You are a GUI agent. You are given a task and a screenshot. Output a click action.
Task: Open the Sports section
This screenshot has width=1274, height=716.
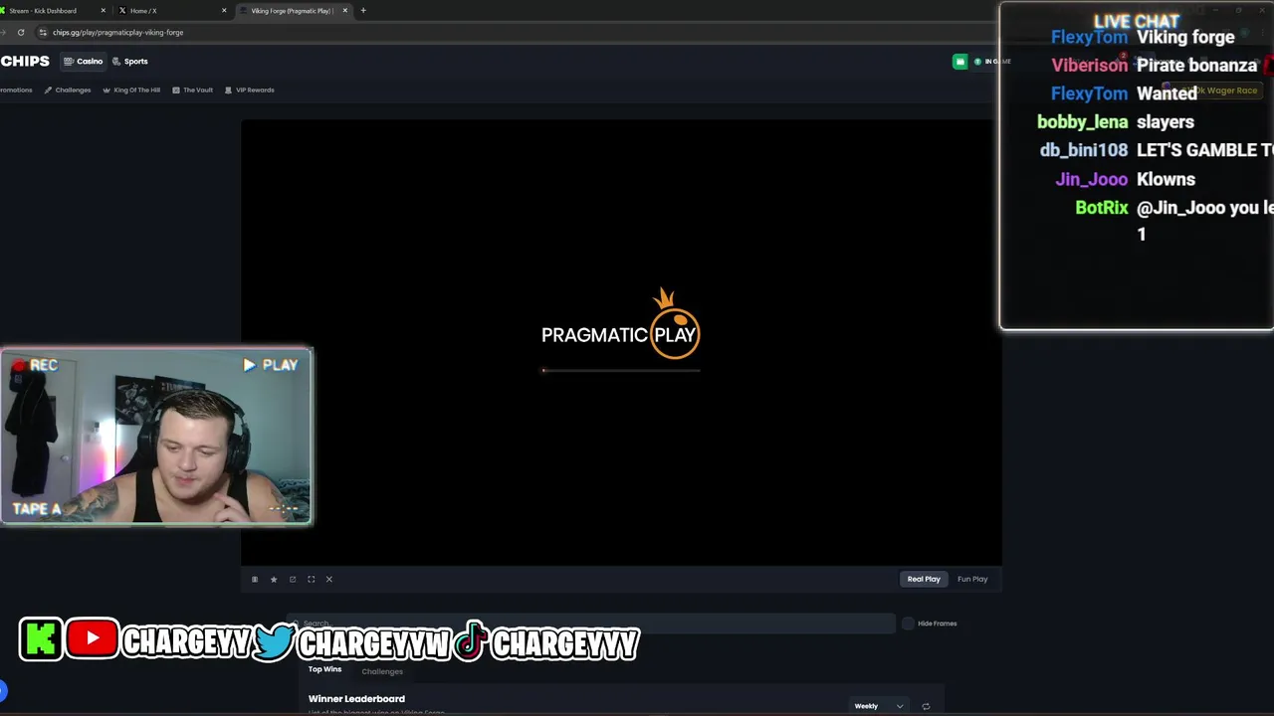point(130,61)
